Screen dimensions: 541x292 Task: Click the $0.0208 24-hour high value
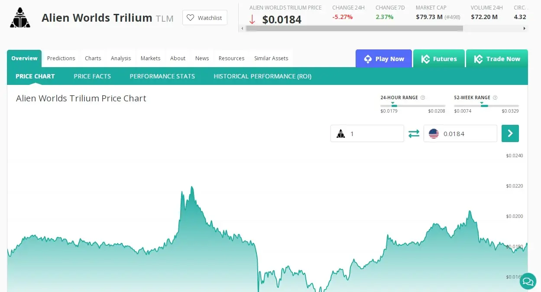tap(437, 111)
